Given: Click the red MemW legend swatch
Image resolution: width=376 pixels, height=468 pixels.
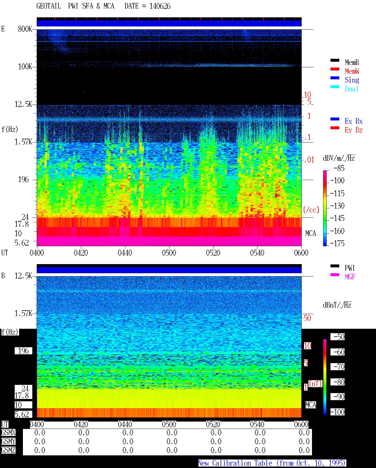Looking at the screenshot, I should click(x=335, y=69).
